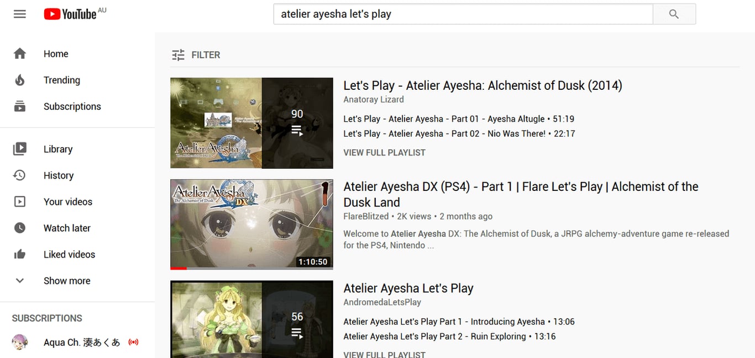Image resolution: width=755 pixels, height=358 pixels.
Task: Click Anatoray Lizard playlist thumbnail
Action: point(251,123)
